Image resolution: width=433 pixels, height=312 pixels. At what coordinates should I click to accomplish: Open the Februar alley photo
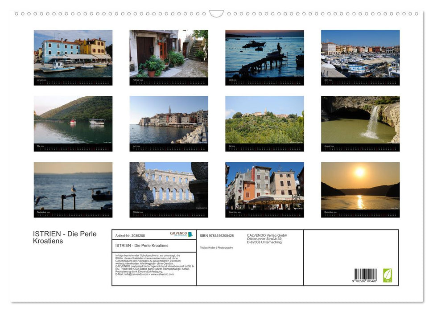[x=169, y=53]
